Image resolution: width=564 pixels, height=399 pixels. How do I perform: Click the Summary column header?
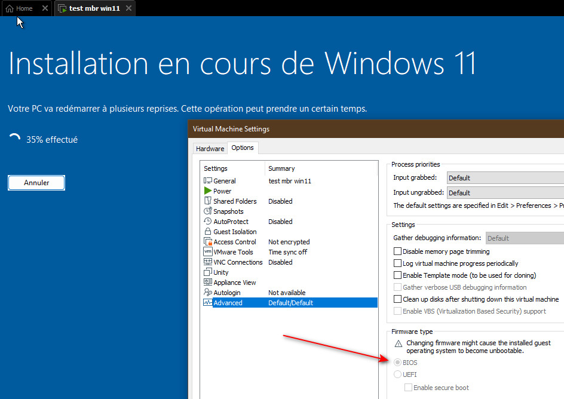tap(321, 168)
